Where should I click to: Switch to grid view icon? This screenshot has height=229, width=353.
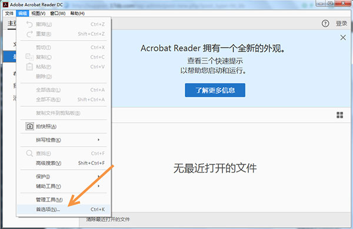pyautogui.click(x=339, y=115)
